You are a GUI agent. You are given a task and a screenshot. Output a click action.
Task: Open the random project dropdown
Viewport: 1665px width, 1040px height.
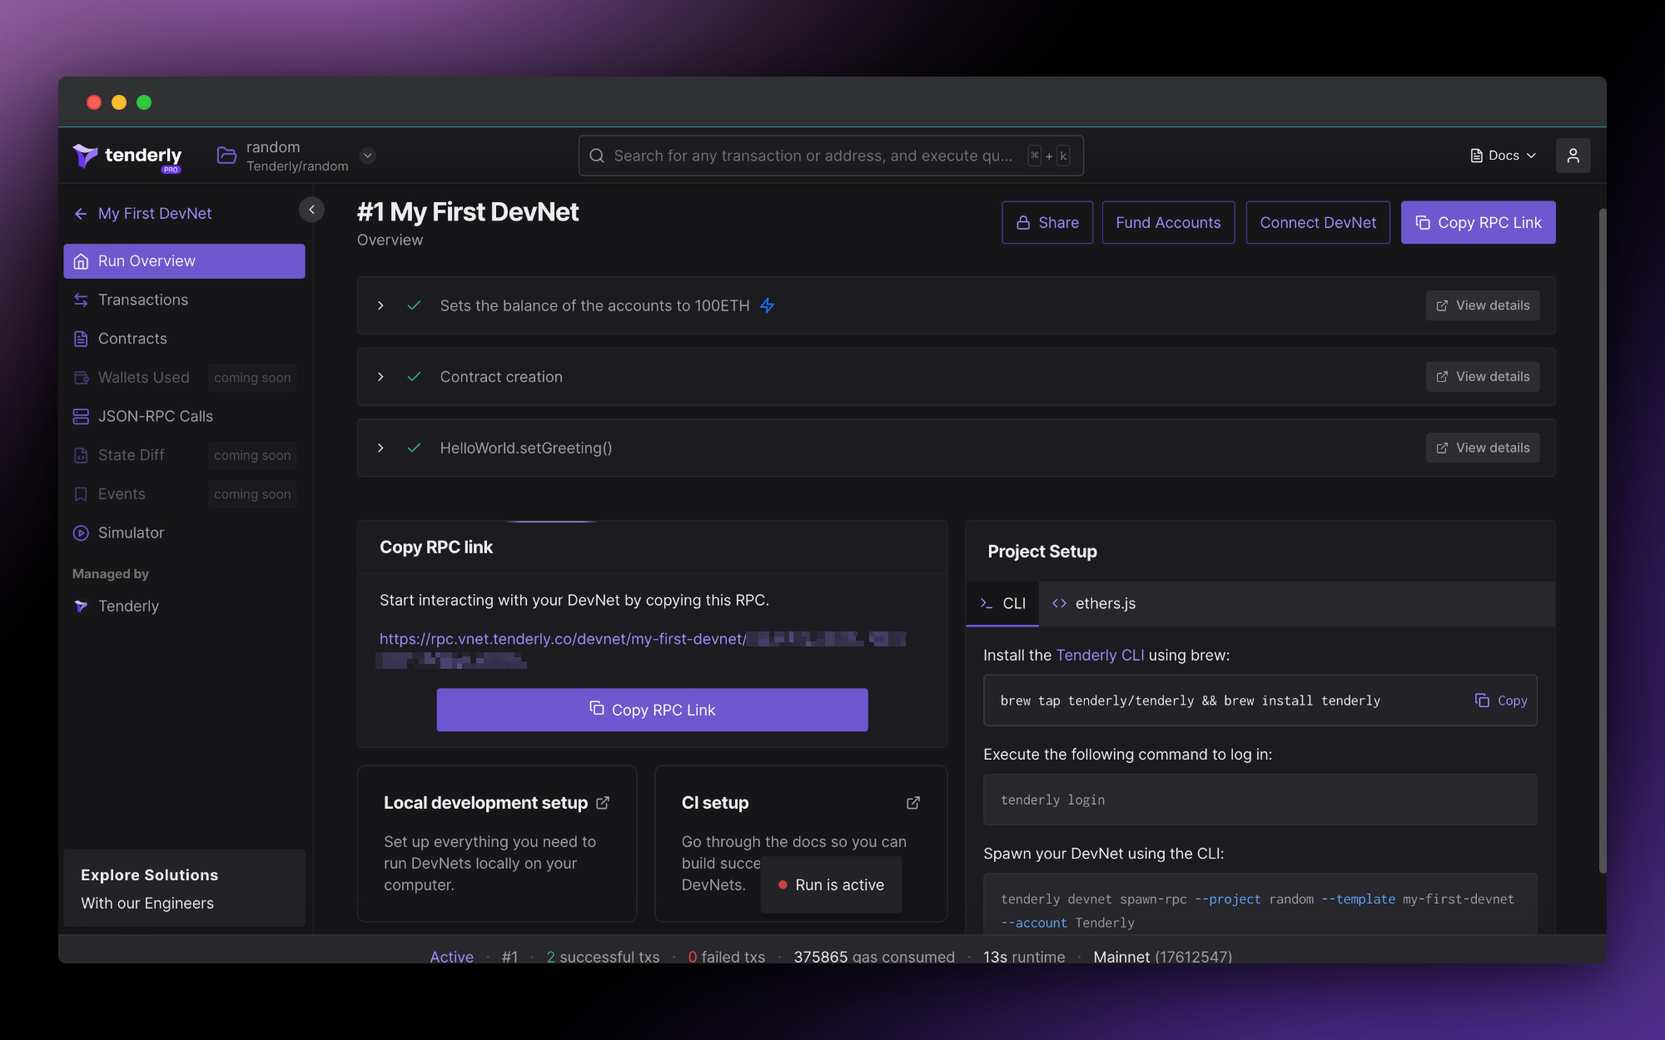pyautogui.click(x=367, y=156)
